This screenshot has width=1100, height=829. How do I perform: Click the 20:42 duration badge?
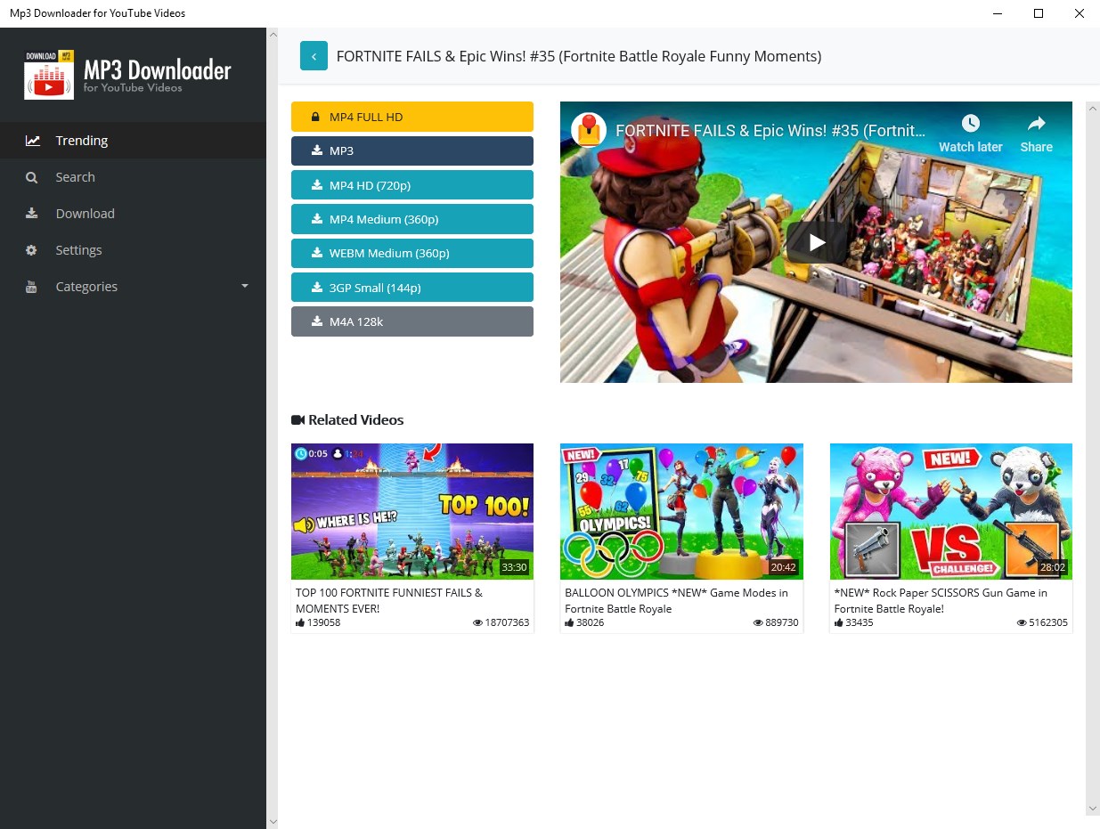click(x=784, y=567)
